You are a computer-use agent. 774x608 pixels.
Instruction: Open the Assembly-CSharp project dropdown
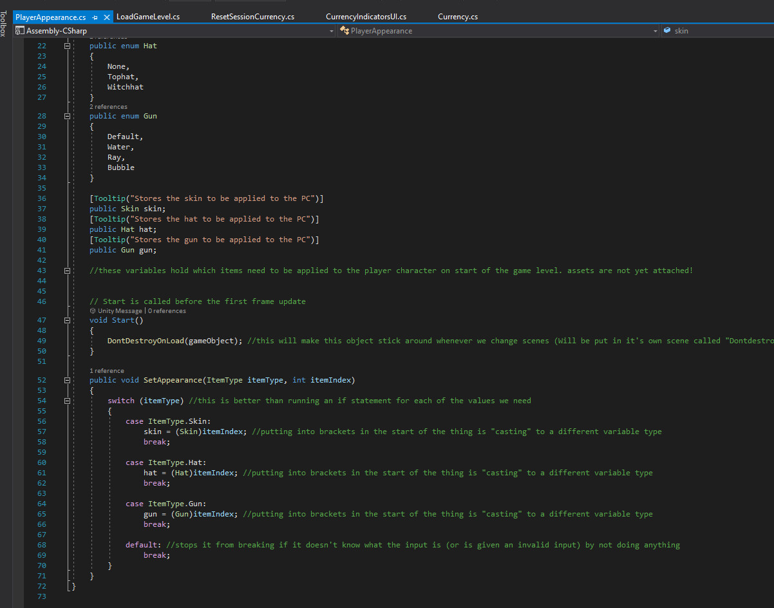[175, 30]
